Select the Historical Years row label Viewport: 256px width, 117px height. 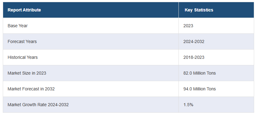click(22, 57)
